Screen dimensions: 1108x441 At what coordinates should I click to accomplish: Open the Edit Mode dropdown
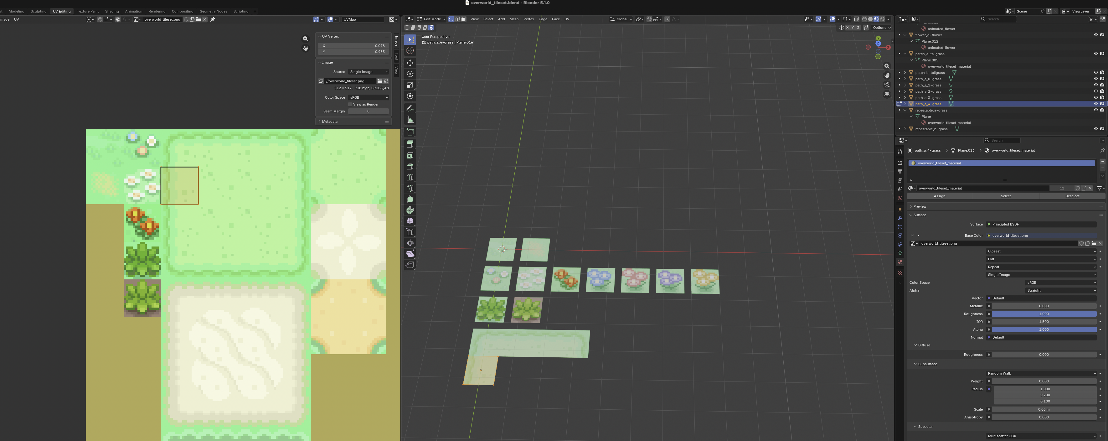(431, 19)
